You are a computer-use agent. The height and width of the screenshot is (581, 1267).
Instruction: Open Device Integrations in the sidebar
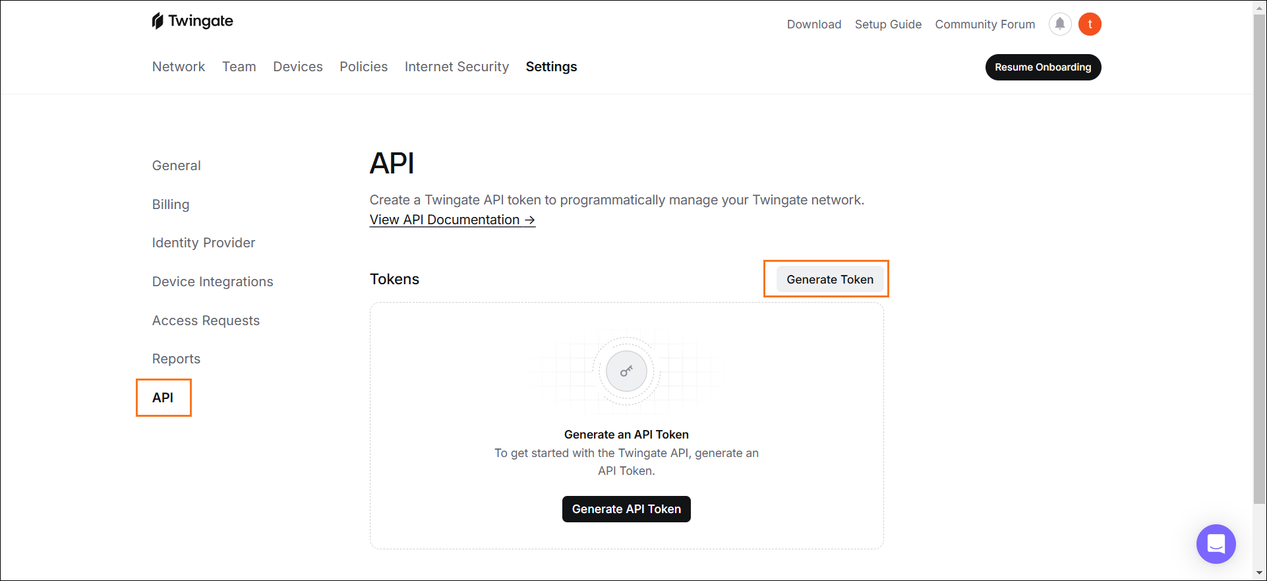212,282
